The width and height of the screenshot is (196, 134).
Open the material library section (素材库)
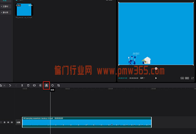click(x=6, y=12)
